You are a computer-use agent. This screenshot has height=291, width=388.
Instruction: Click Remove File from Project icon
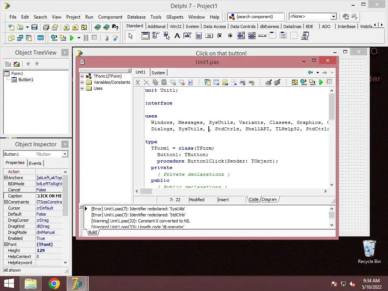(75, 27)
